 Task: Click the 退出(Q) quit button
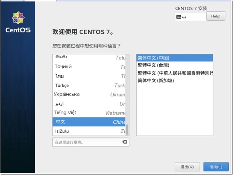click(187, 167)
